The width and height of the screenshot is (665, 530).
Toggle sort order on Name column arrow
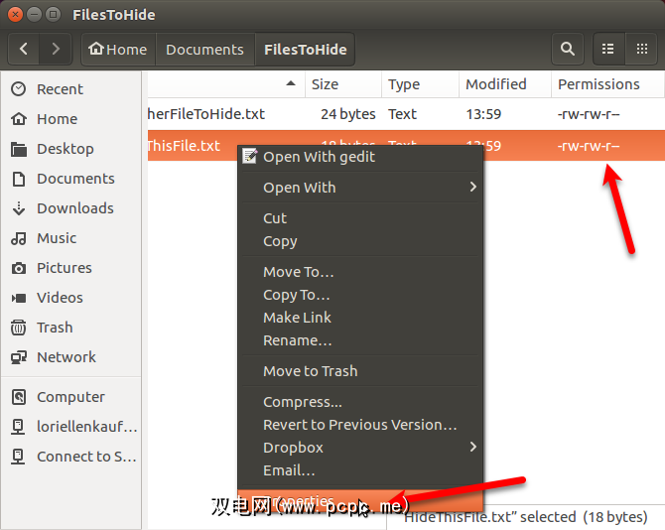pos(290,84)
